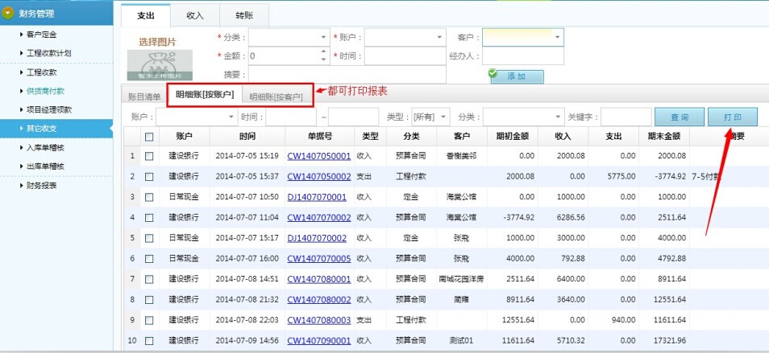Increase 金额 value with the up spinner arrow
Viewport: 769px width, 353px height.
click(x=324, y=53)
